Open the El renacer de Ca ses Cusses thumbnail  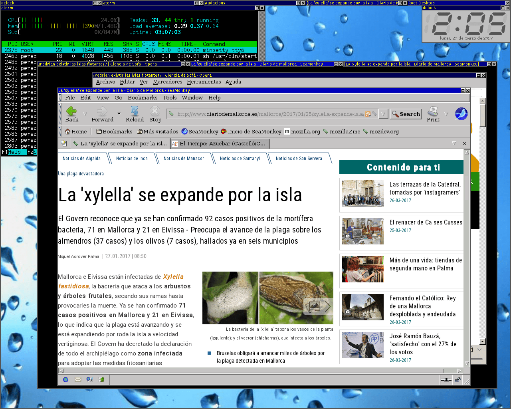(x=362, y=231)
